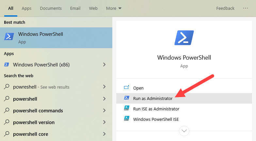Click the Windows PowerShell (x86) small icon
This screenshot has width=256, height=141.
pos(7,64)
